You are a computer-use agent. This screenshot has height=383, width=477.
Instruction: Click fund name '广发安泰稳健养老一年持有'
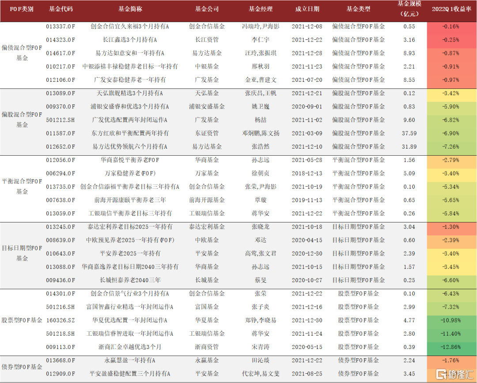click(x=130, y=80)
